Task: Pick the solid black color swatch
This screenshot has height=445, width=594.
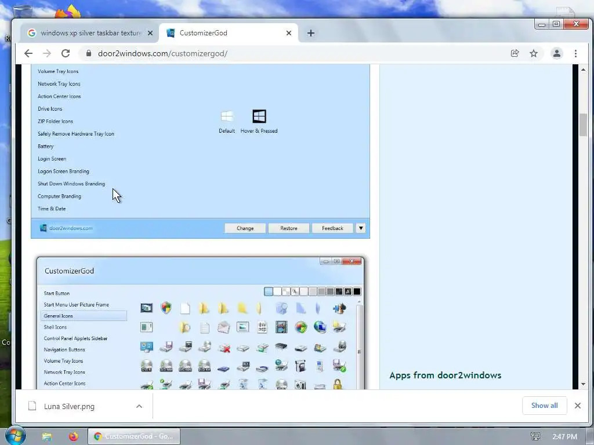Action: (x=357, y=291)
